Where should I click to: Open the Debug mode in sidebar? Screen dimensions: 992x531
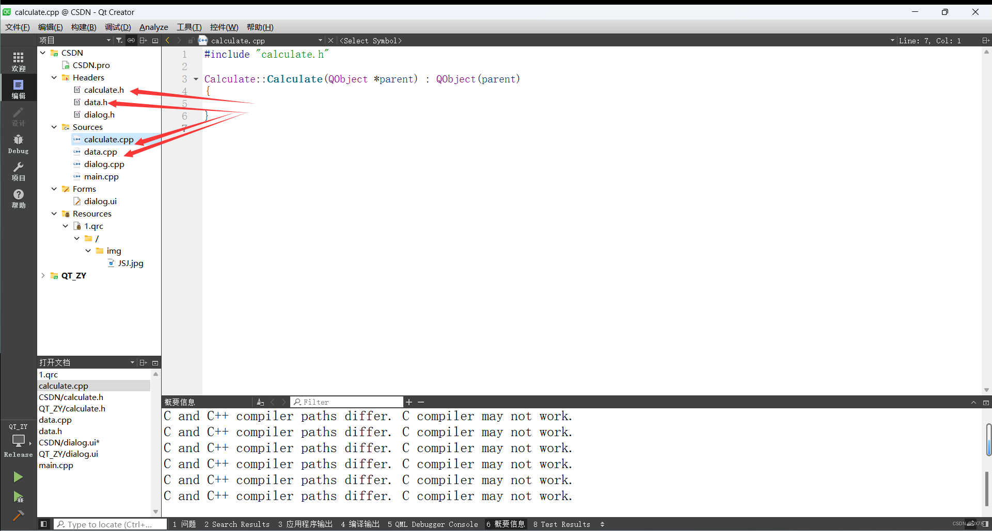click(18, 144)
